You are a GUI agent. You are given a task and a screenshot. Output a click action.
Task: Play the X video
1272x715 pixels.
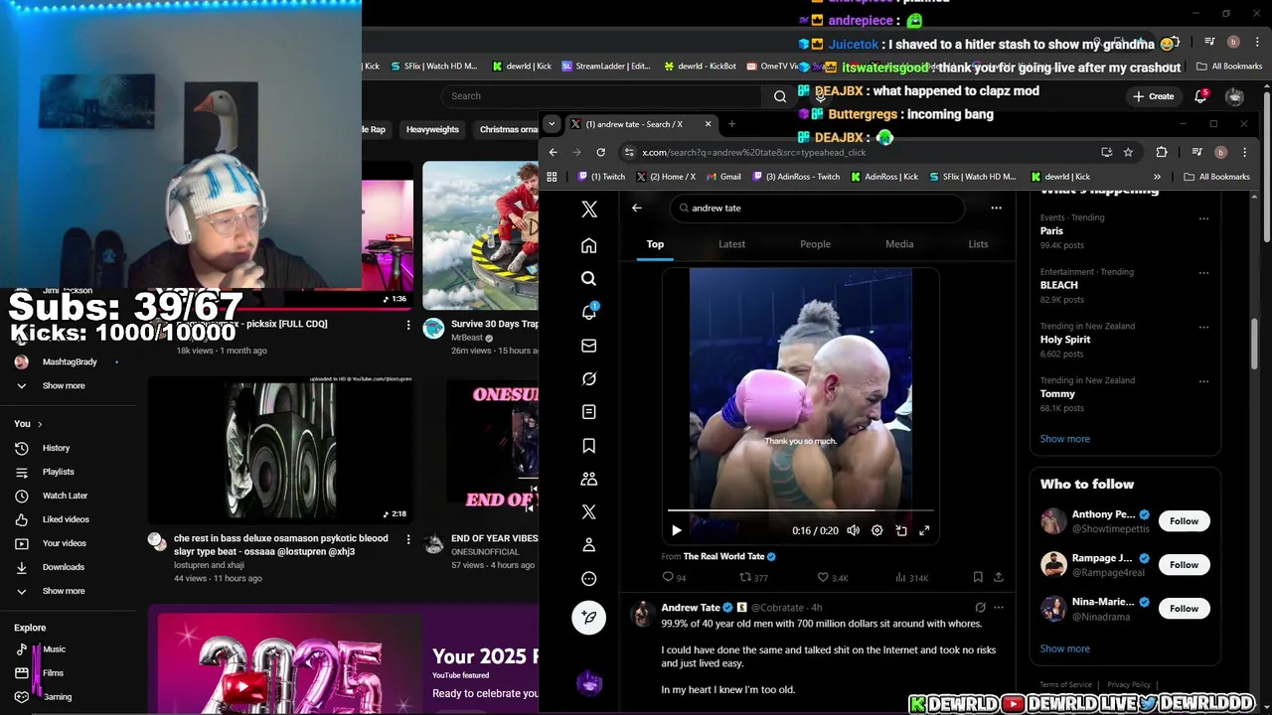point(676,531)
